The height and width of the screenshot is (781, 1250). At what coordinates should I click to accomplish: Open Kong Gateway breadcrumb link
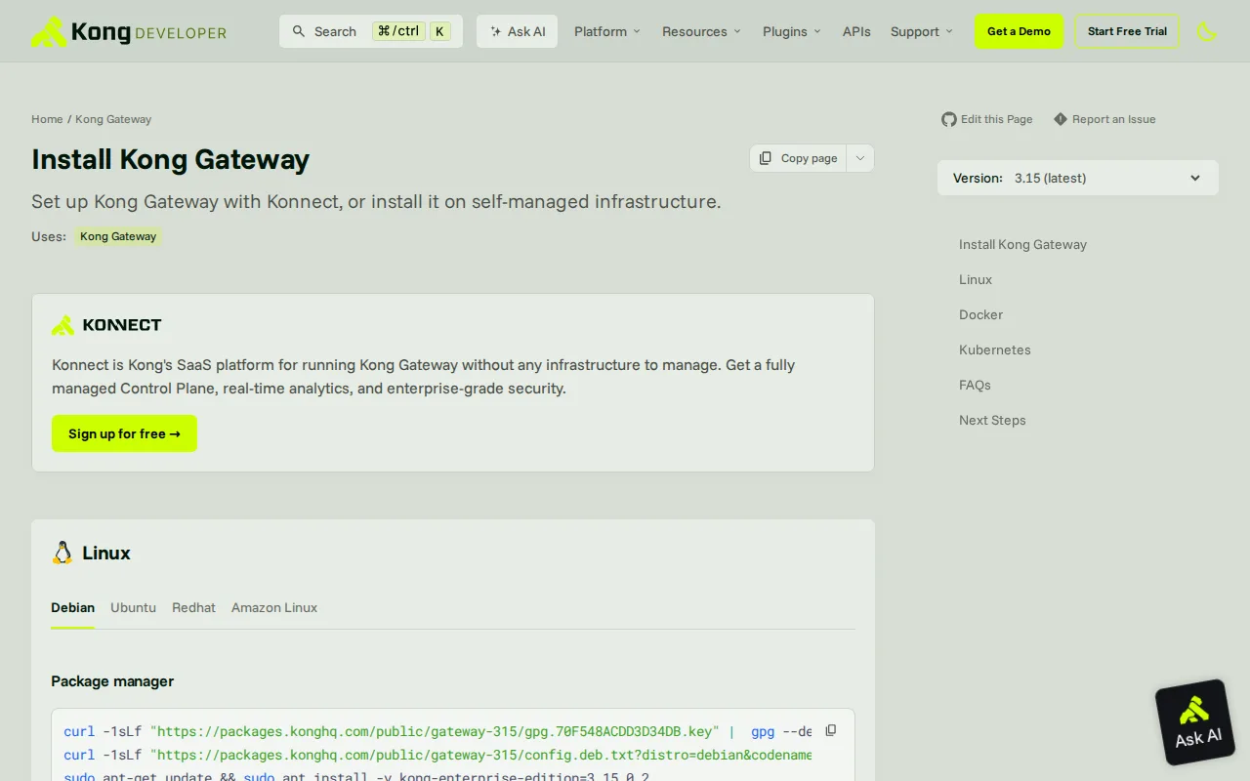(x=113, y=119)
